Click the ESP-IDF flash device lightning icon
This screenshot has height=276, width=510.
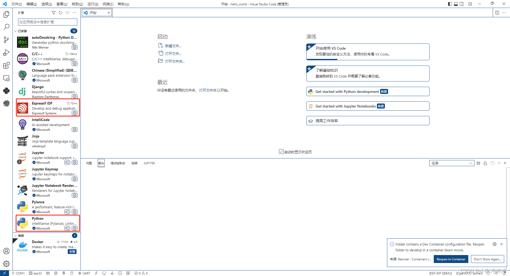pos(96,273)
